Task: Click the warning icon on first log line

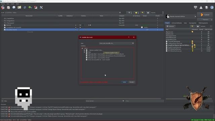Action: 9,107
